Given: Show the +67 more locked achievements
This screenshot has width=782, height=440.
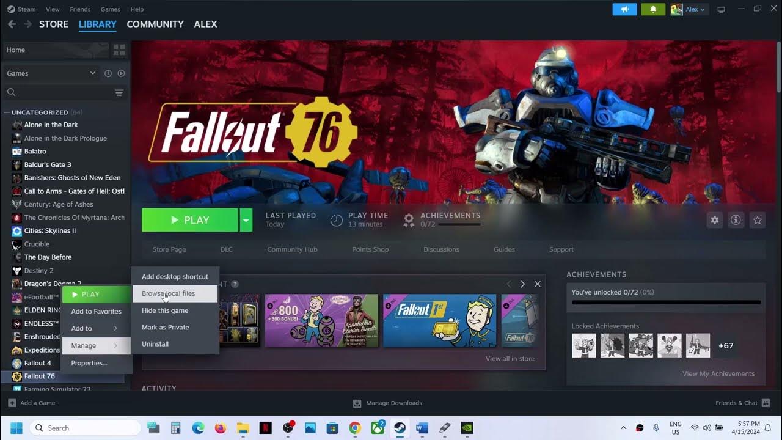Looking at the screenshot, I should pos(726,346).
